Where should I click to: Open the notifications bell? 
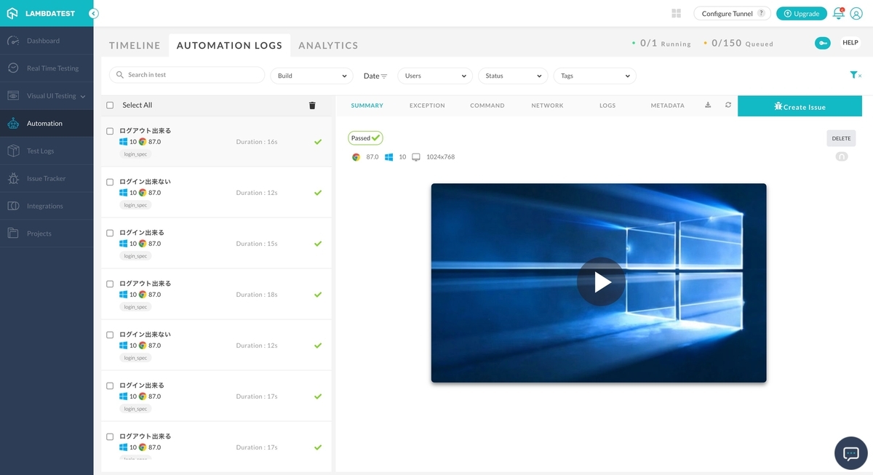838,13
